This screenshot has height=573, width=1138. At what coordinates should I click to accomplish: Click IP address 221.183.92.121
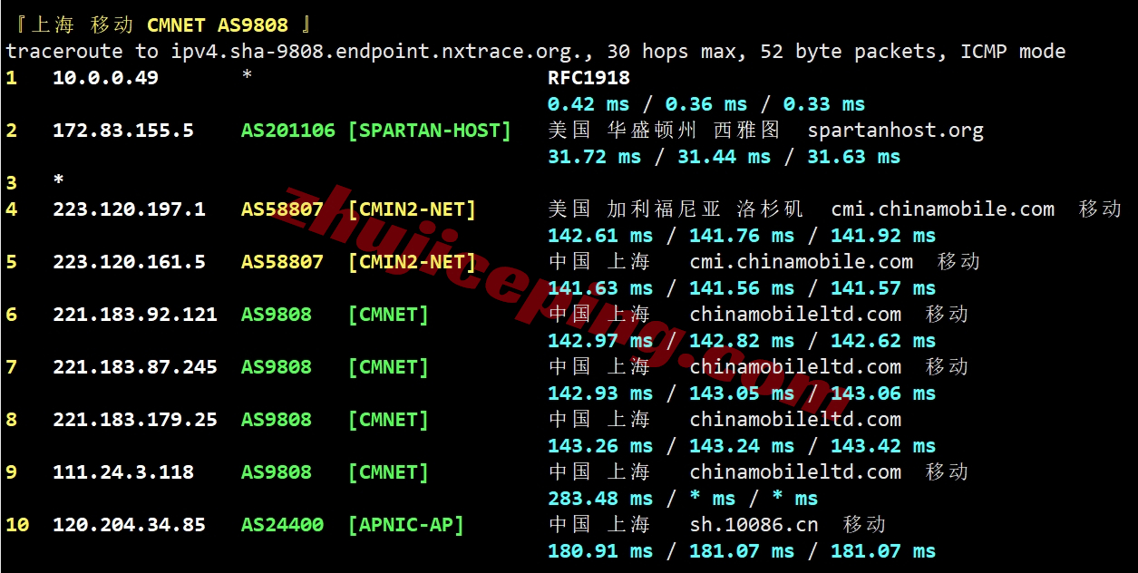pyautogui.click(x=135, y=315)
